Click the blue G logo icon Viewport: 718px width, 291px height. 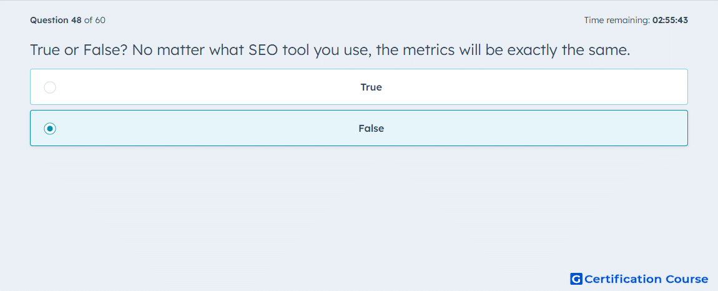tap(576, 279)
